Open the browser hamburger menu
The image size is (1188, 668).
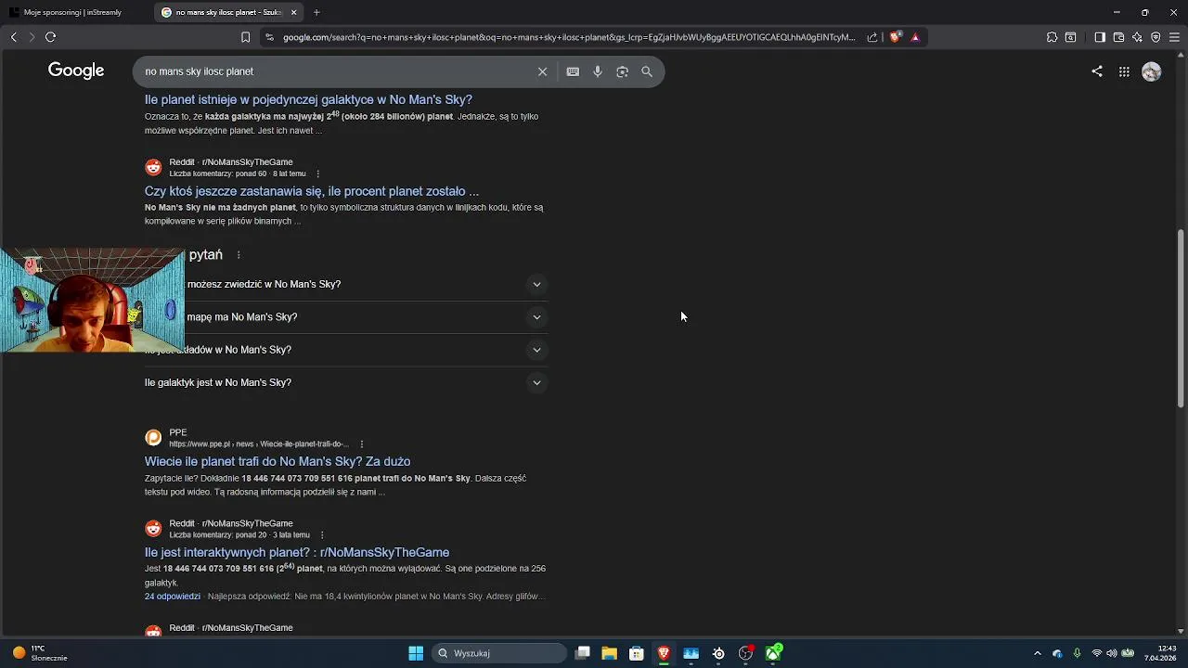[1174, 37]
